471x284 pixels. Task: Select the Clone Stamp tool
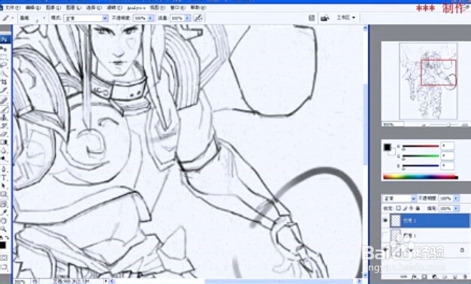pos(5,118)
